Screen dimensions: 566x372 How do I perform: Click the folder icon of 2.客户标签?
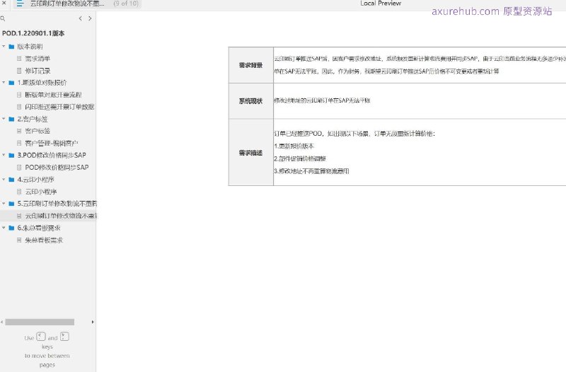click(11, 119)
